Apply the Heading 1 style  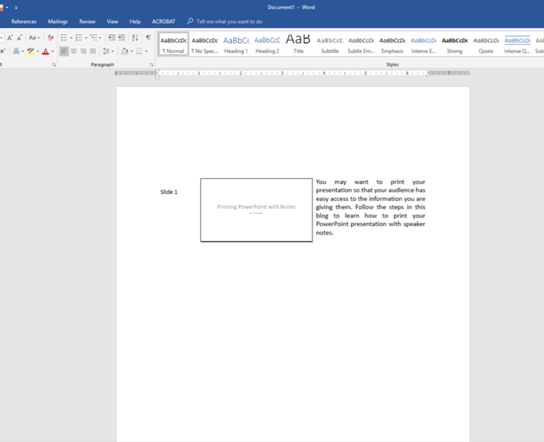click(236, 44)
